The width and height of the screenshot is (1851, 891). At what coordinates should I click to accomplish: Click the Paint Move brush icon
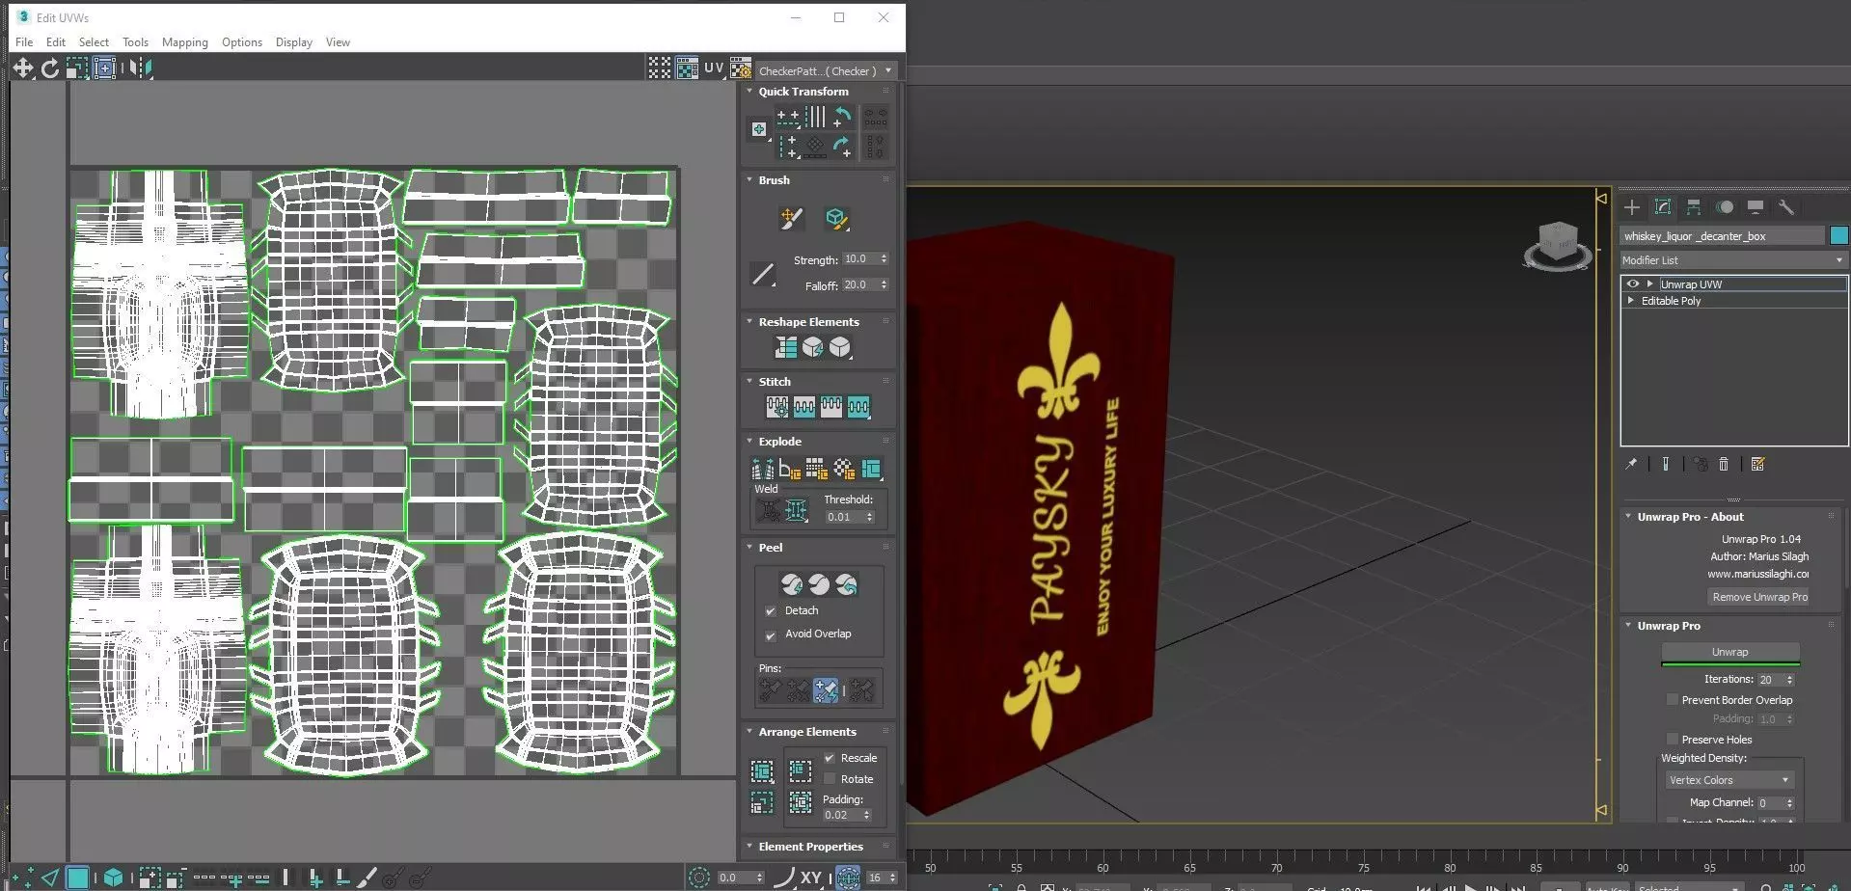click(791, 219)
